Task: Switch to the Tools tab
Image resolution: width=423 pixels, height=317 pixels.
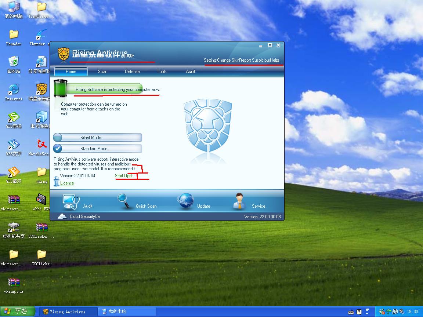Action: pos(162,72)
